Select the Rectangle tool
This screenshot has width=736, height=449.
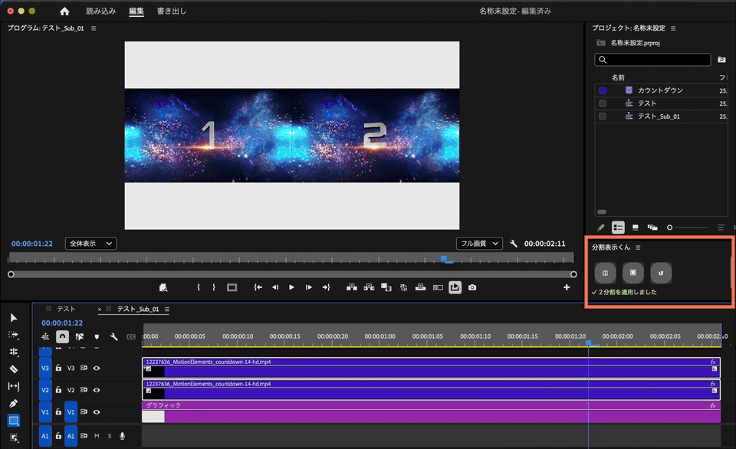tap(14, 421)
